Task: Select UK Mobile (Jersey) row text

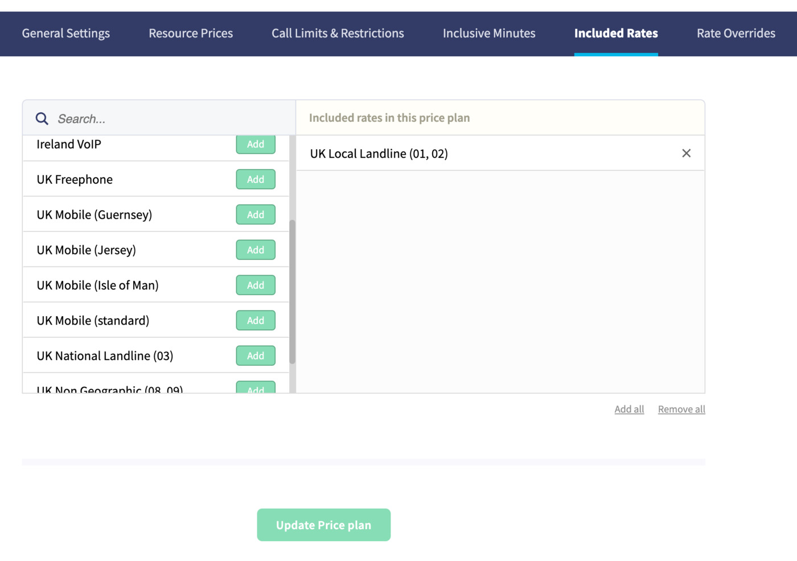Action: tap(87, 250)
